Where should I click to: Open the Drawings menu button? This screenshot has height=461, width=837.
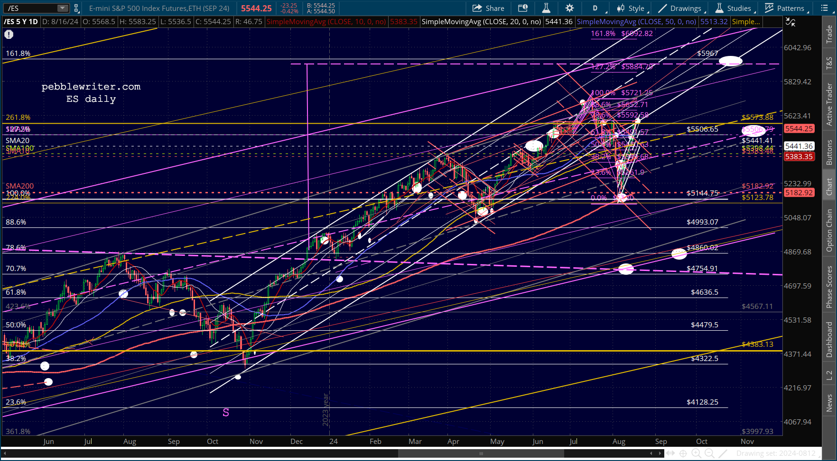tap(679, 8)
